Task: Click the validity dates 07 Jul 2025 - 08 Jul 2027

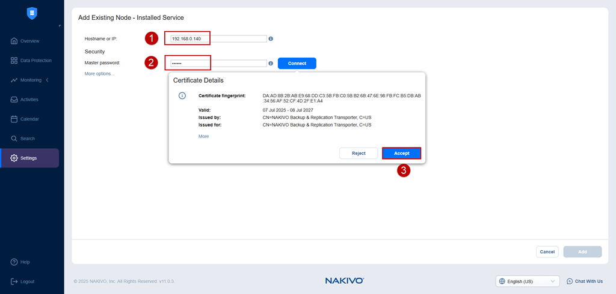Action: [288, 110]
